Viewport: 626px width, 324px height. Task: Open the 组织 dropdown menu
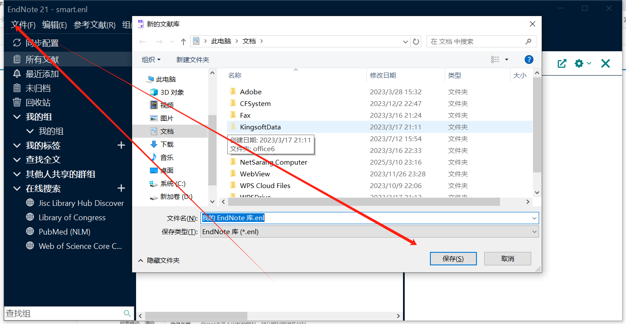click(151, 60)
